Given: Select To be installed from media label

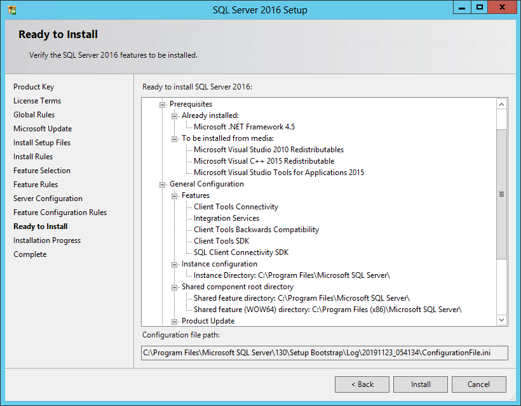Looking at the screenshot, I should tap(227, 138).
